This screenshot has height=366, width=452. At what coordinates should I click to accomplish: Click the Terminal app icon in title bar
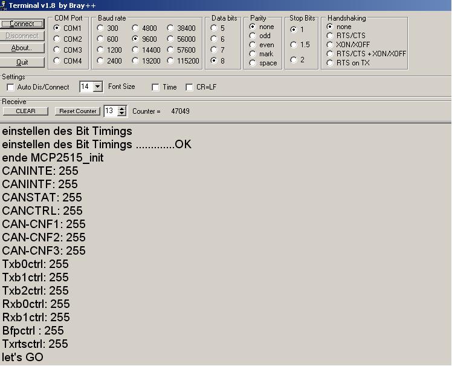click(3, 5)
